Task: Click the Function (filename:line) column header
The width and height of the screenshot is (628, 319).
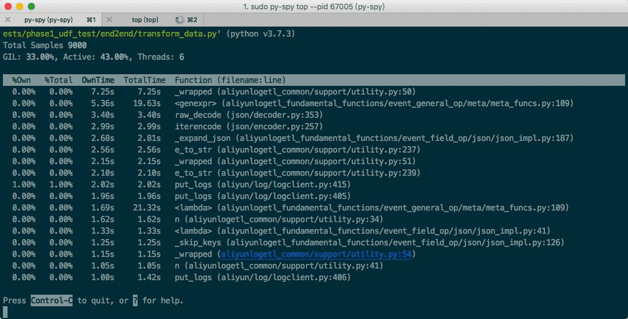Action: point(230,80)
